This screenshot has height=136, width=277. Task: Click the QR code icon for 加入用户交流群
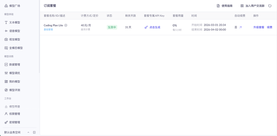coord(242,6)
